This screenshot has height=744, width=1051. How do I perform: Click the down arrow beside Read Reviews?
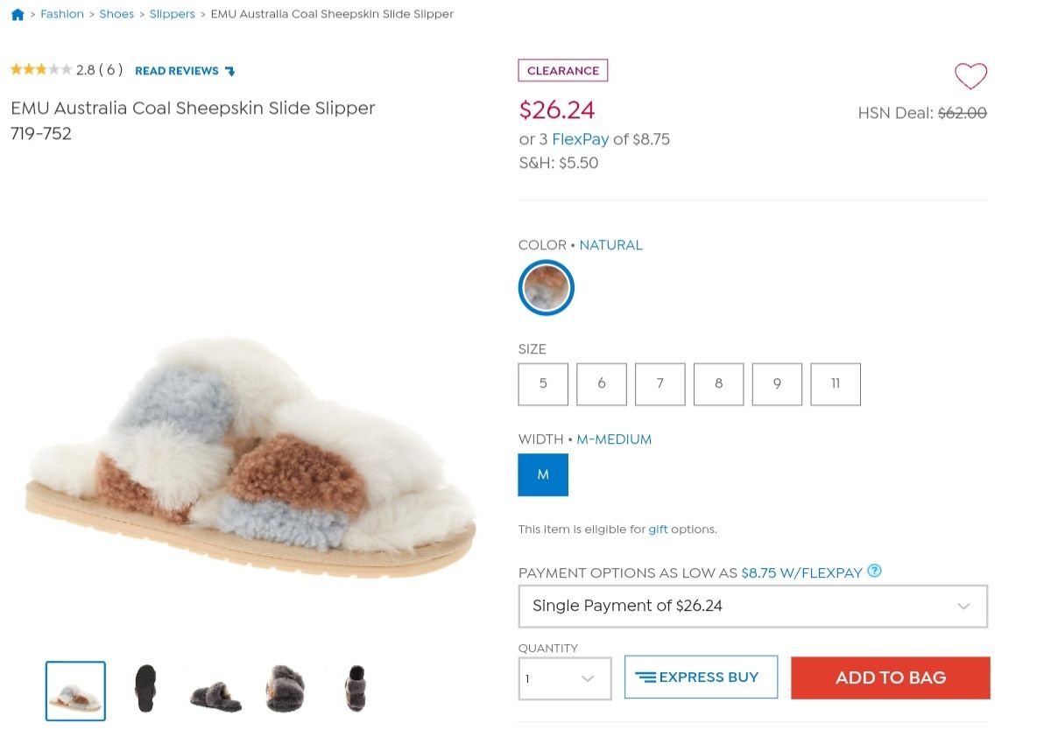coord(230,71)
